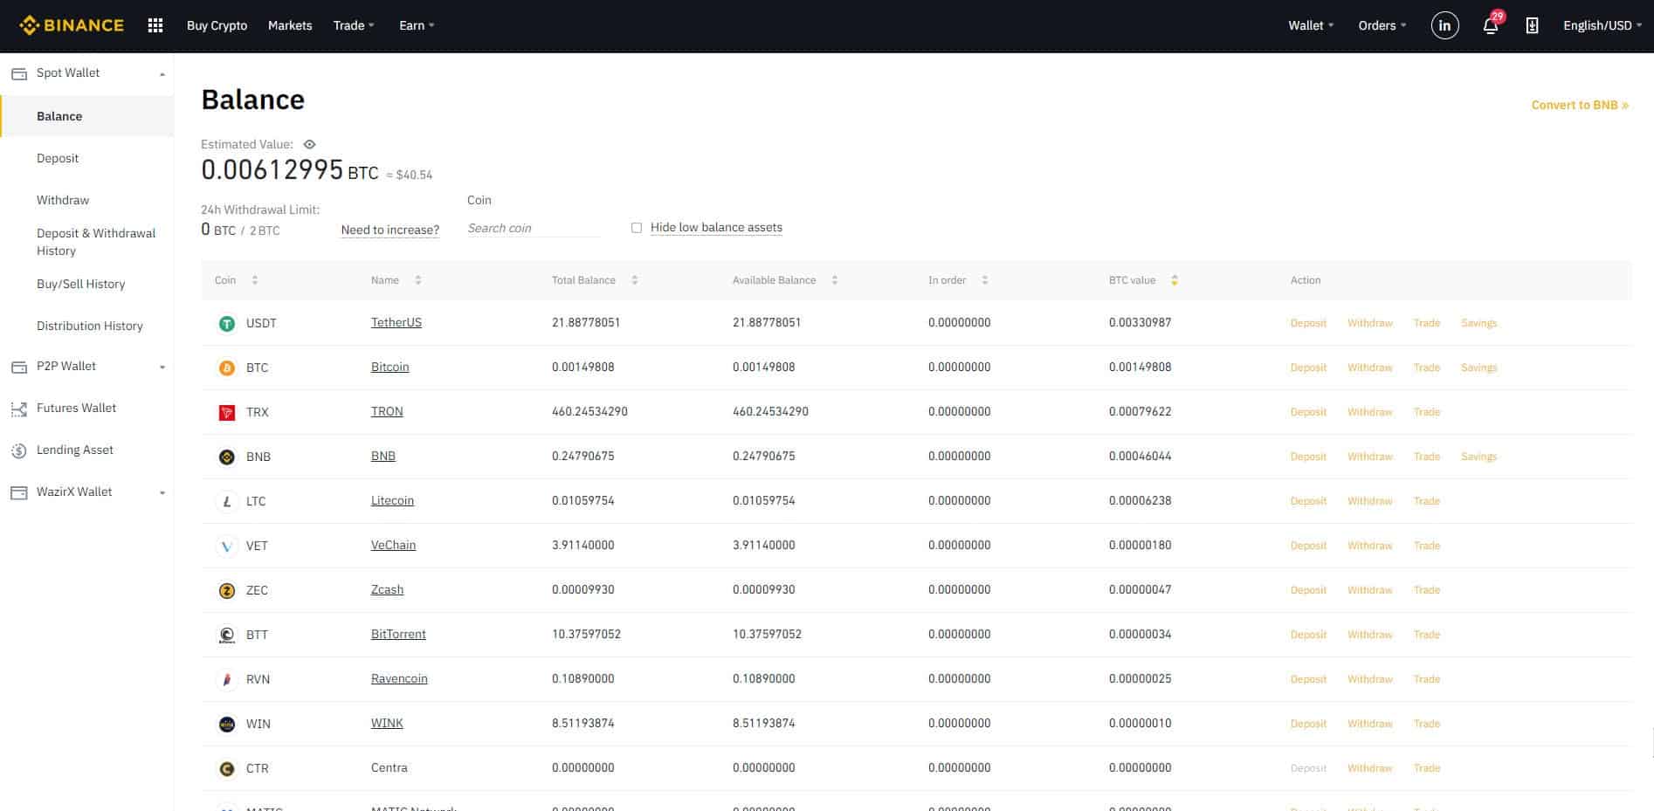Click the Futures Wallet icon
This screenshot has height=811, width=1654.
[x=18, y=409]
